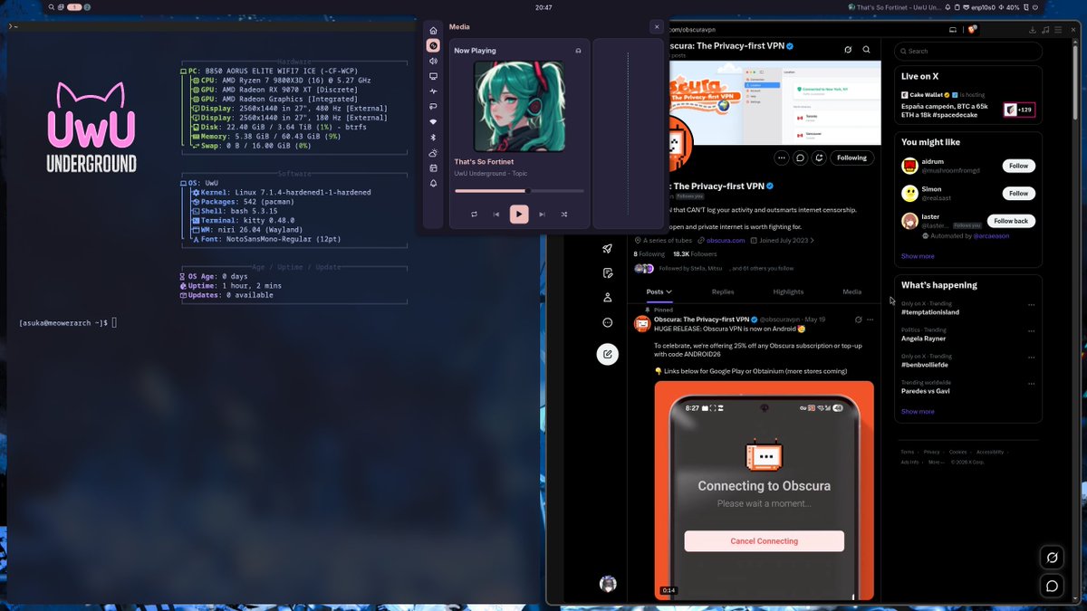Open the rocket icon in X sidebar

[x=608, y=249]
